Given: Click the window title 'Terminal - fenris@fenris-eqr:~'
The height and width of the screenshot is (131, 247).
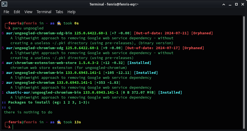Looking at the screenshot, I should 114,4.
